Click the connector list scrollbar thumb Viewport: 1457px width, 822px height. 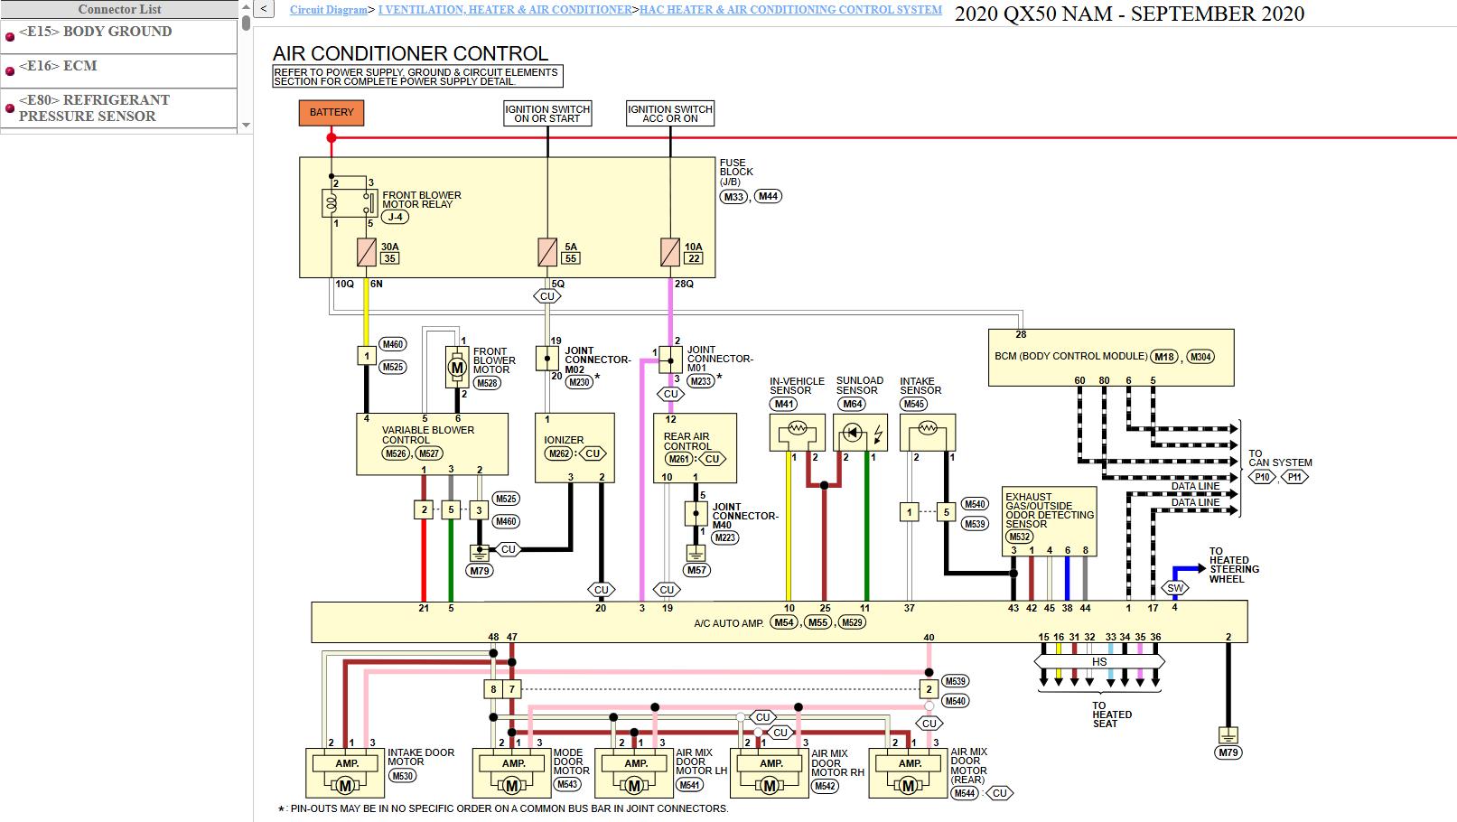click(246, 22)
